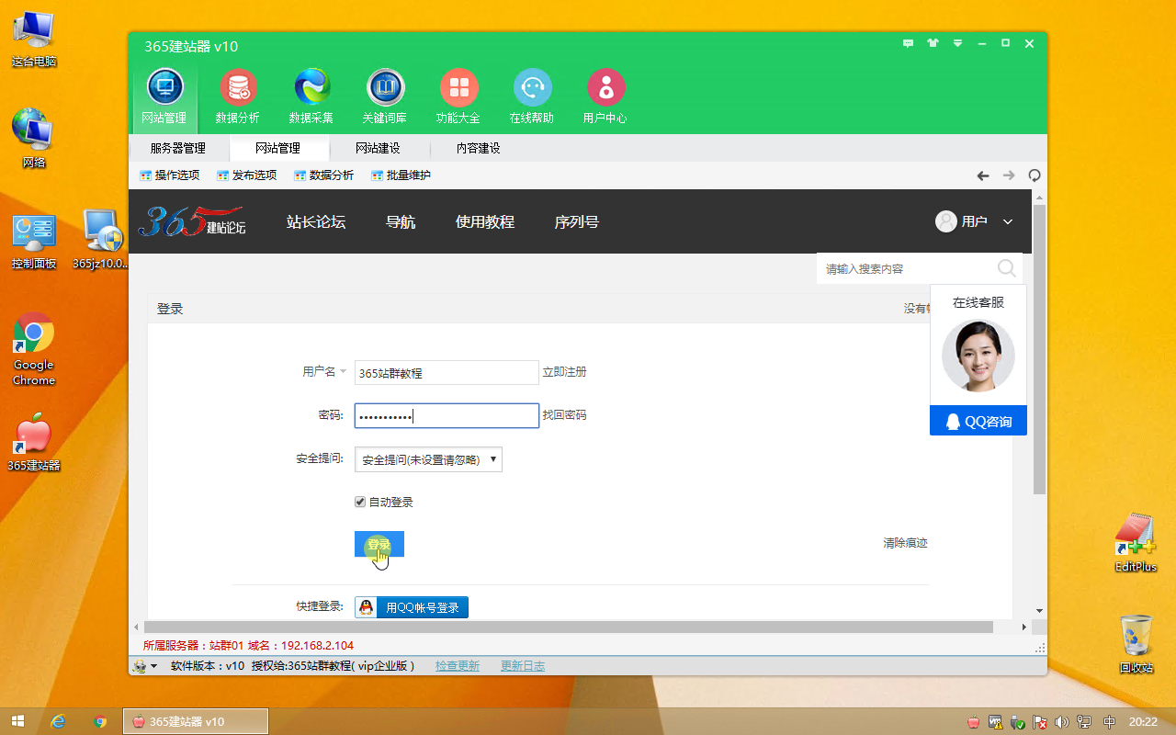Viewport: 1176px width, 735px height.
Task: Go back with the left arrow
Action: pyautogui.click(x=983, y=175)
